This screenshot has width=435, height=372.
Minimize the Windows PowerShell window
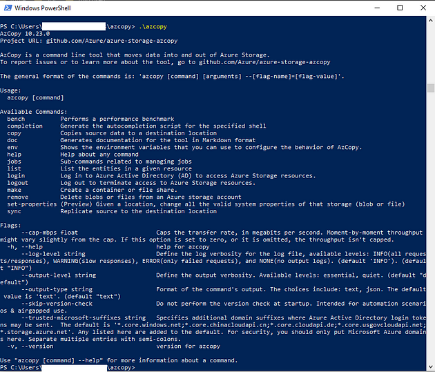click(377, 8)
